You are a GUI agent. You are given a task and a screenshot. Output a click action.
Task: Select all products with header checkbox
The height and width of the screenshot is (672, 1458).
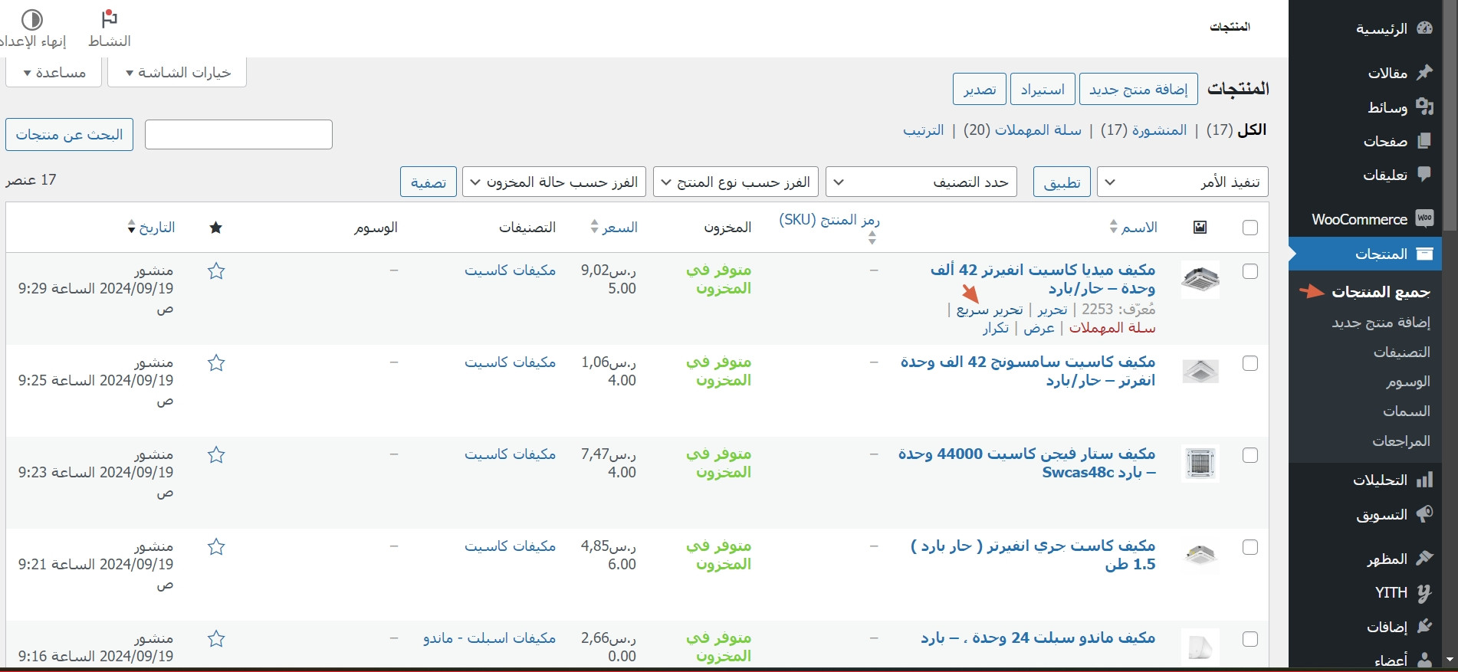1249,228
